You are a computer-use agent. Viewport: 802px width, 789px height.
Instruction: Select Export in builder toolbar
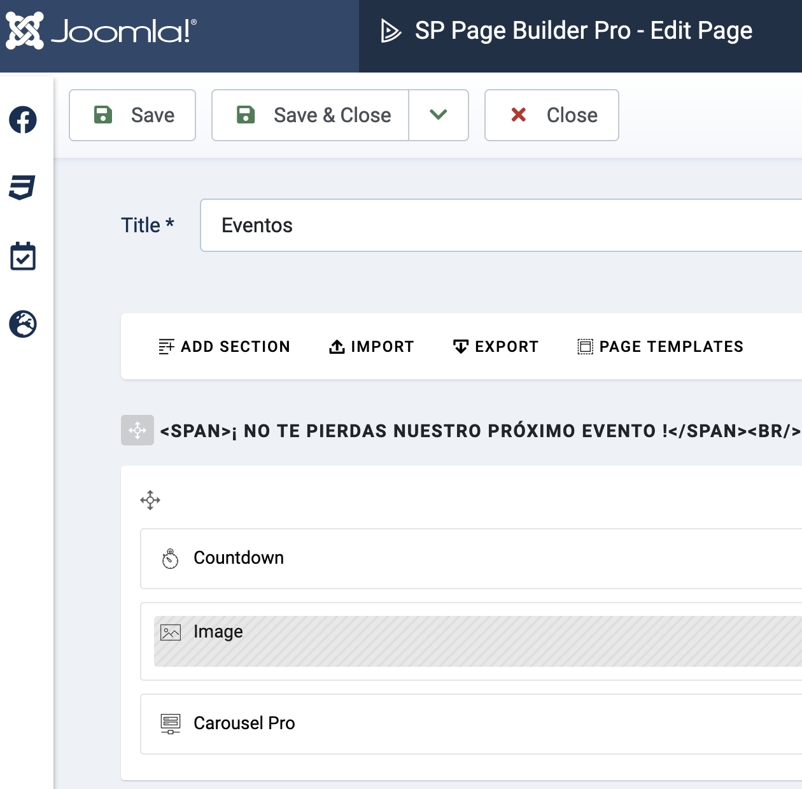[x=495, y=347]
